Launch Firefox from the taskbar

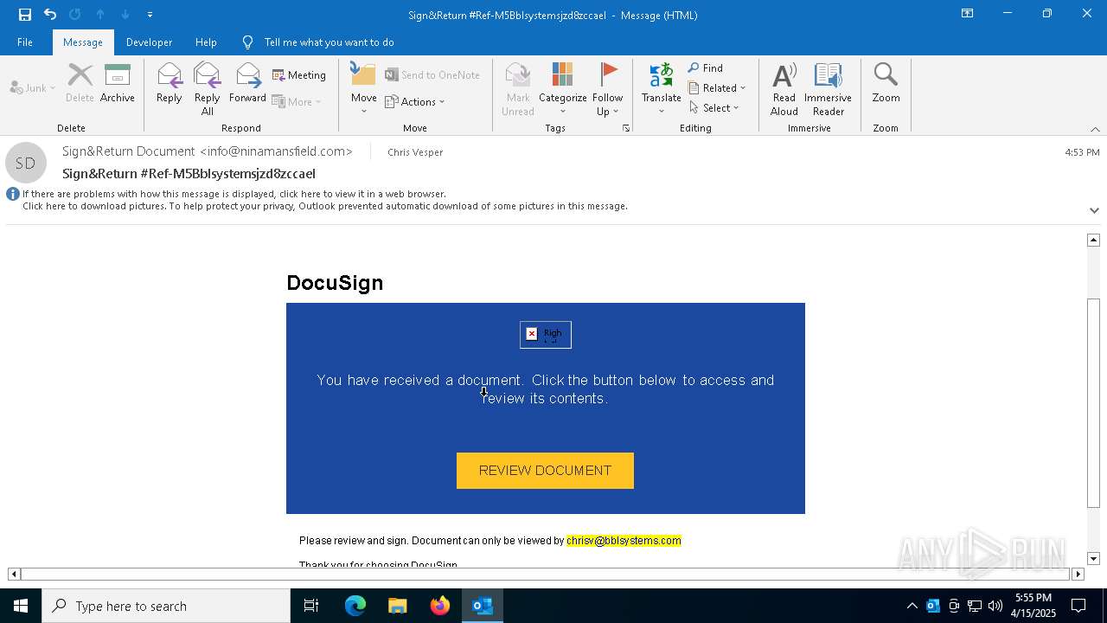440,606
